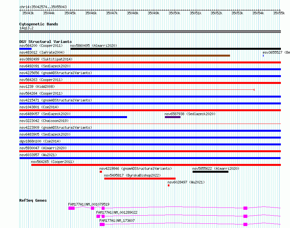Click the RefSeq Genes track title
Screen dimensions: 290x228
click(x=33, y=200)
